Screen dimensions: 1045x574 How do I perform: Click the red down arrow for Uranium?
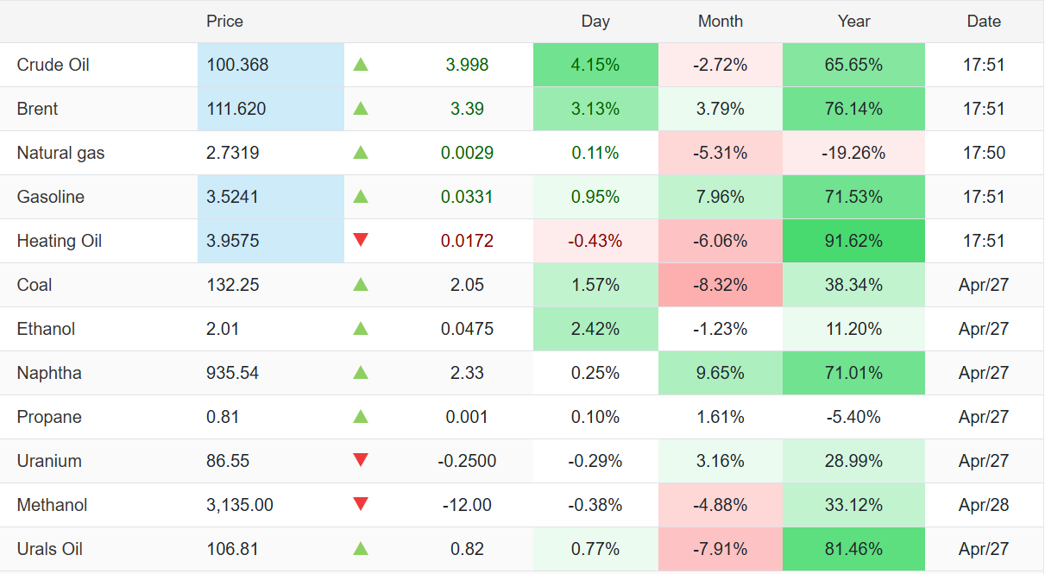tap(361, 460)
